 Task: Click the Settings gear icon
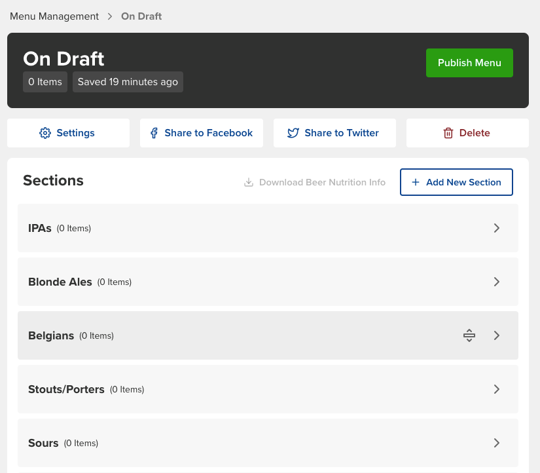45,133
